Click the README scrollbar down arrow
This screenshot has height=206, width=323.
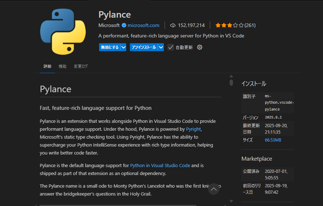(x=231, y=201)
